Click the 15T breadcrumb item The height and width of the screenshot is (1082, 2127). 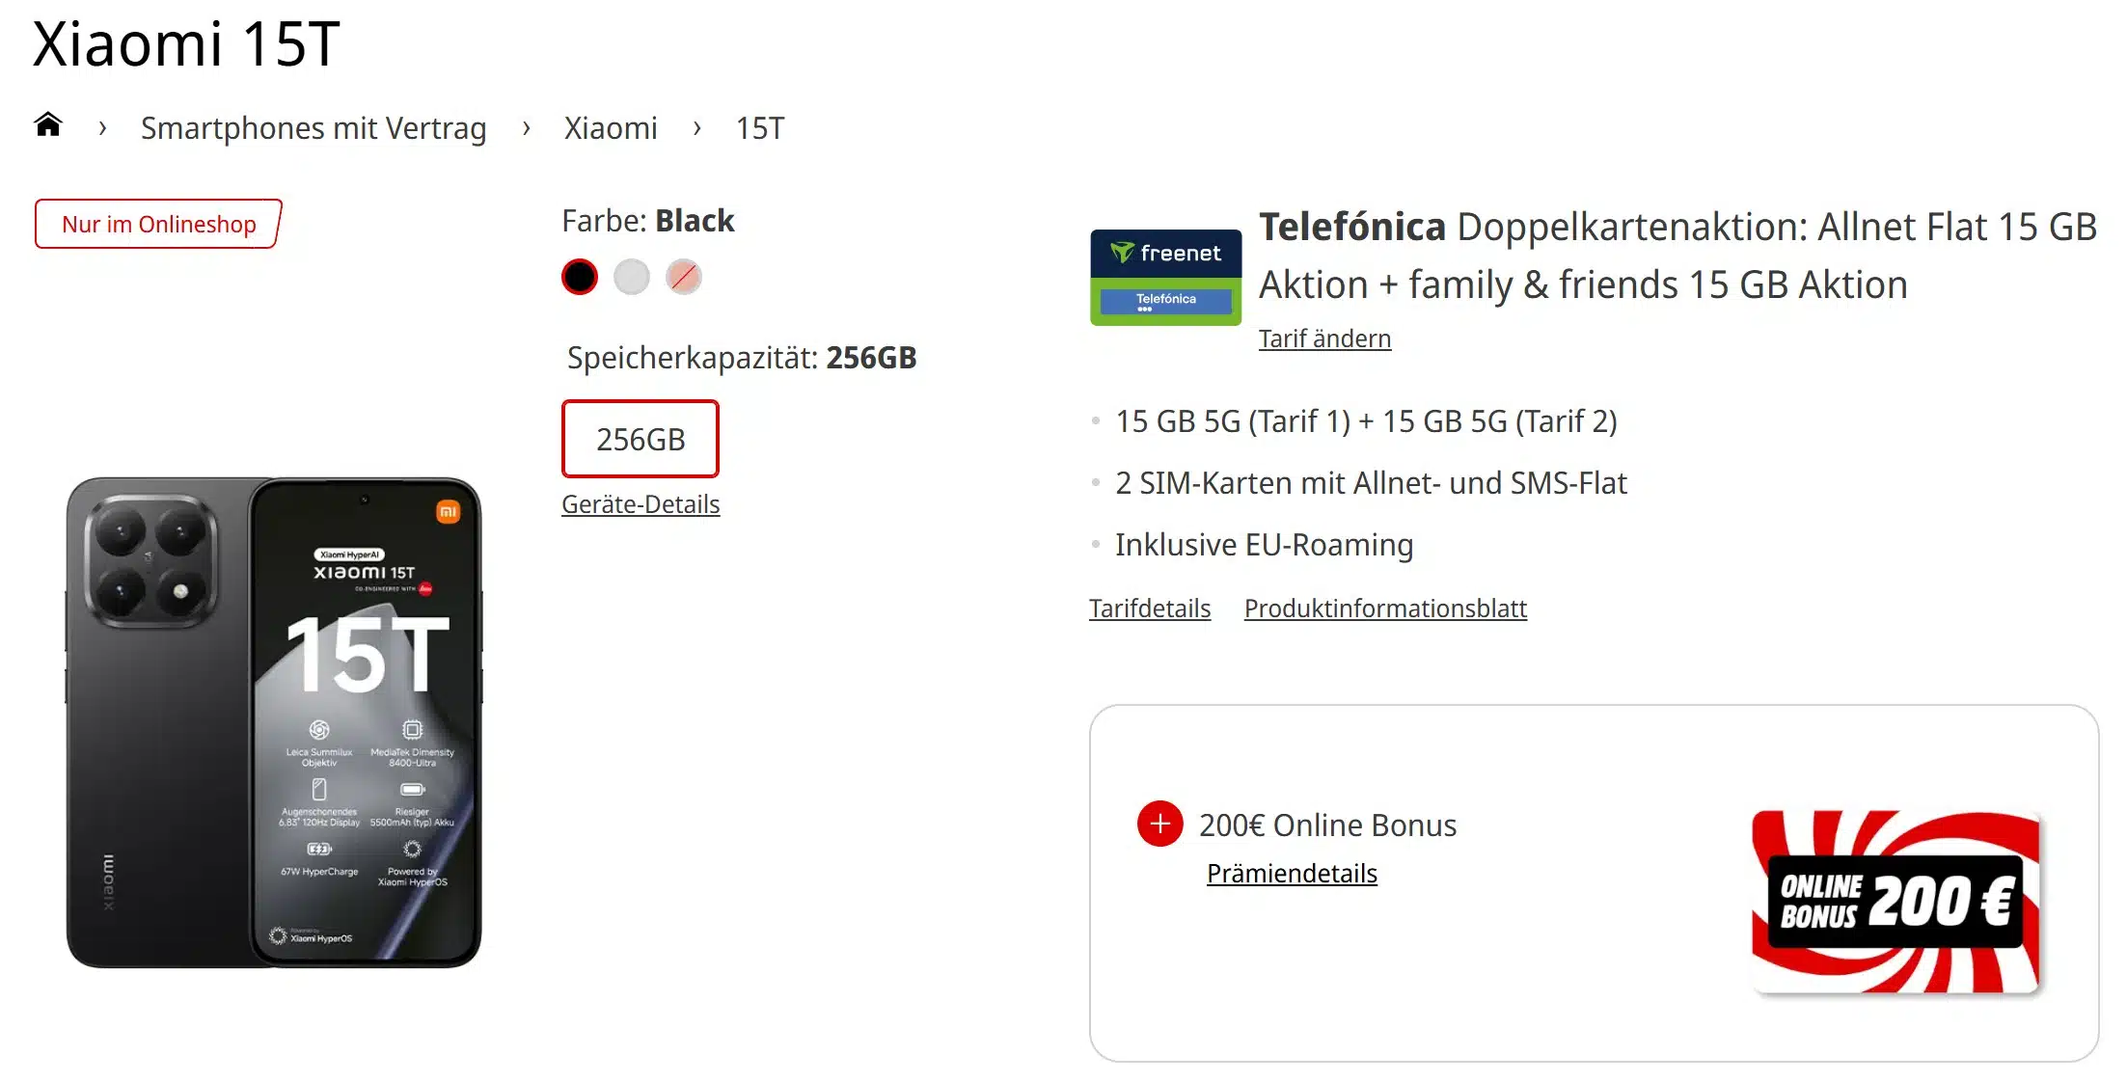point(759,127)
